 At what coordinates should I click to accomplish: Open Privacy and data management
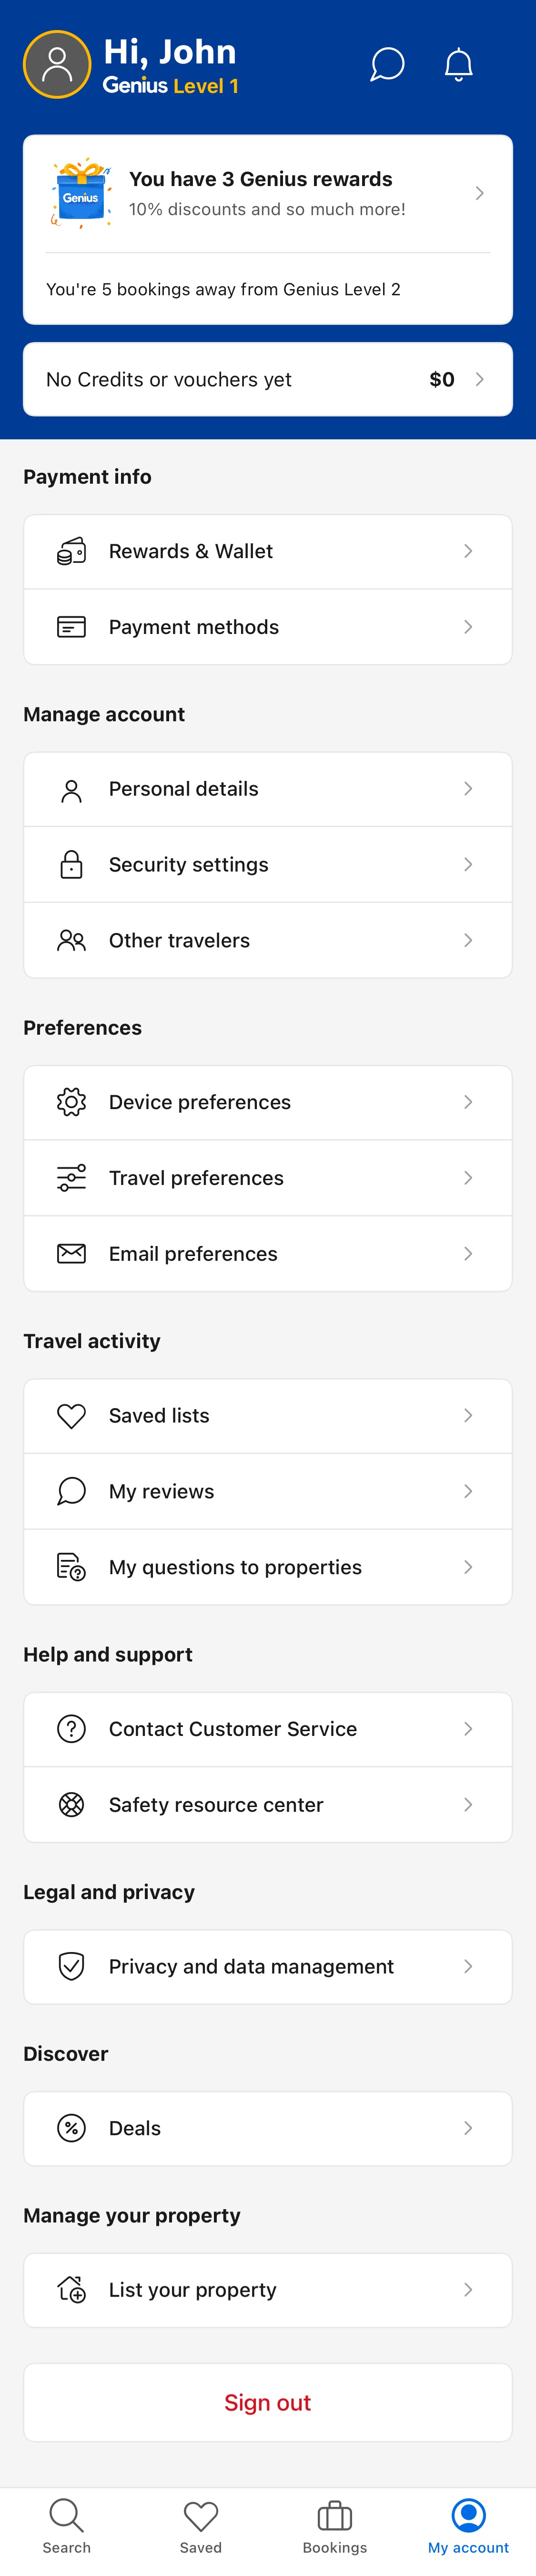(x=266, y=1966)
